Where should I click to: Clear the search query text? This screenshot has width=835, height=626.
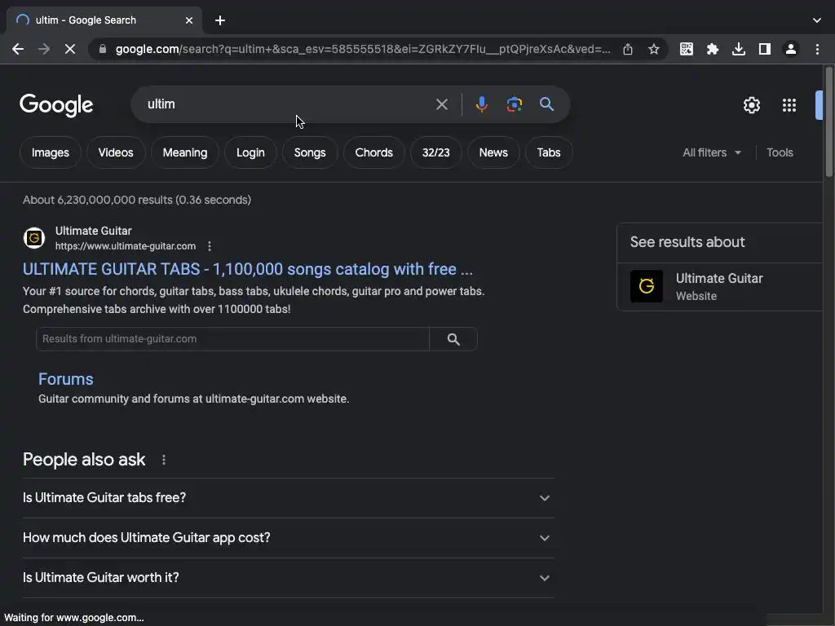[x=441, y=104]
